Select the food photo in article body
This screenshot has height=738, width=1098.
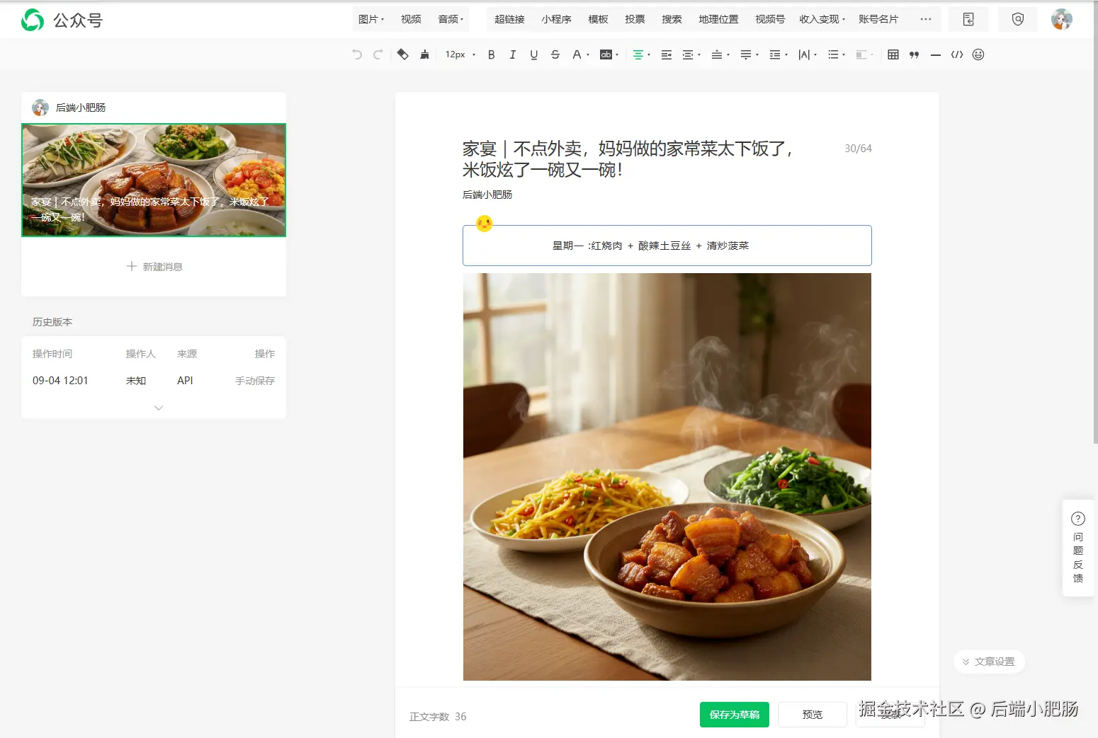click(667, 477)
